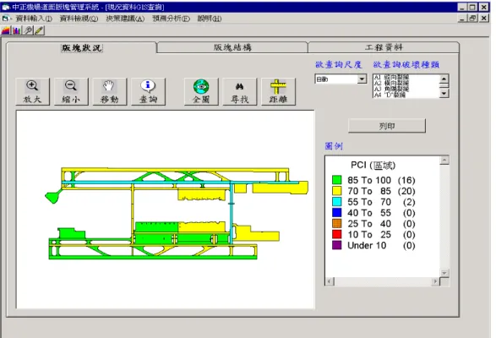Open the 決策建議 menu
Viewport: 496px width, 338px height.
125,19
